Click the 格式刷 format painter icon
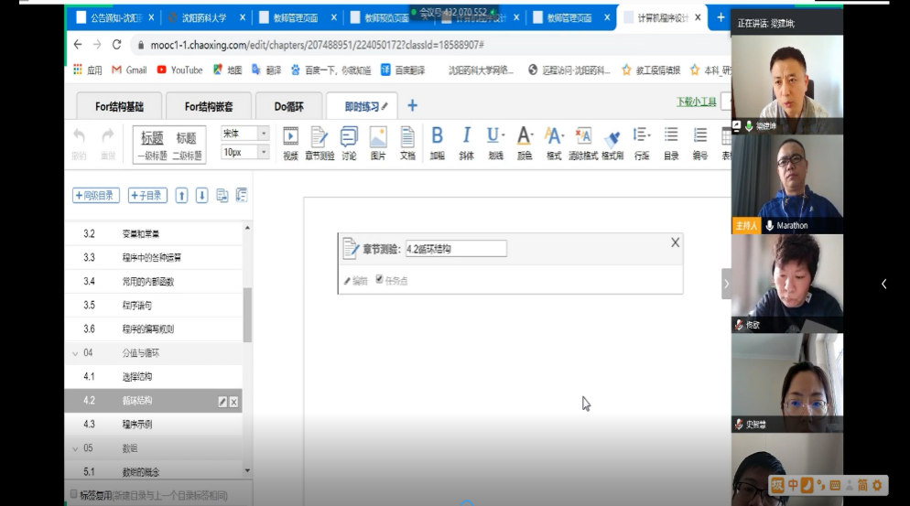 click(612, 142)
